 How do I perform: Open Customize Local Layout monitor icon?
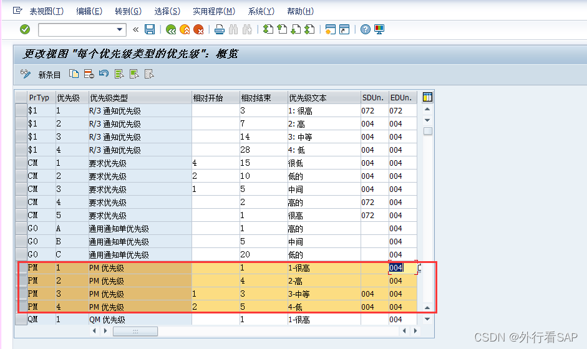(379, 29)
